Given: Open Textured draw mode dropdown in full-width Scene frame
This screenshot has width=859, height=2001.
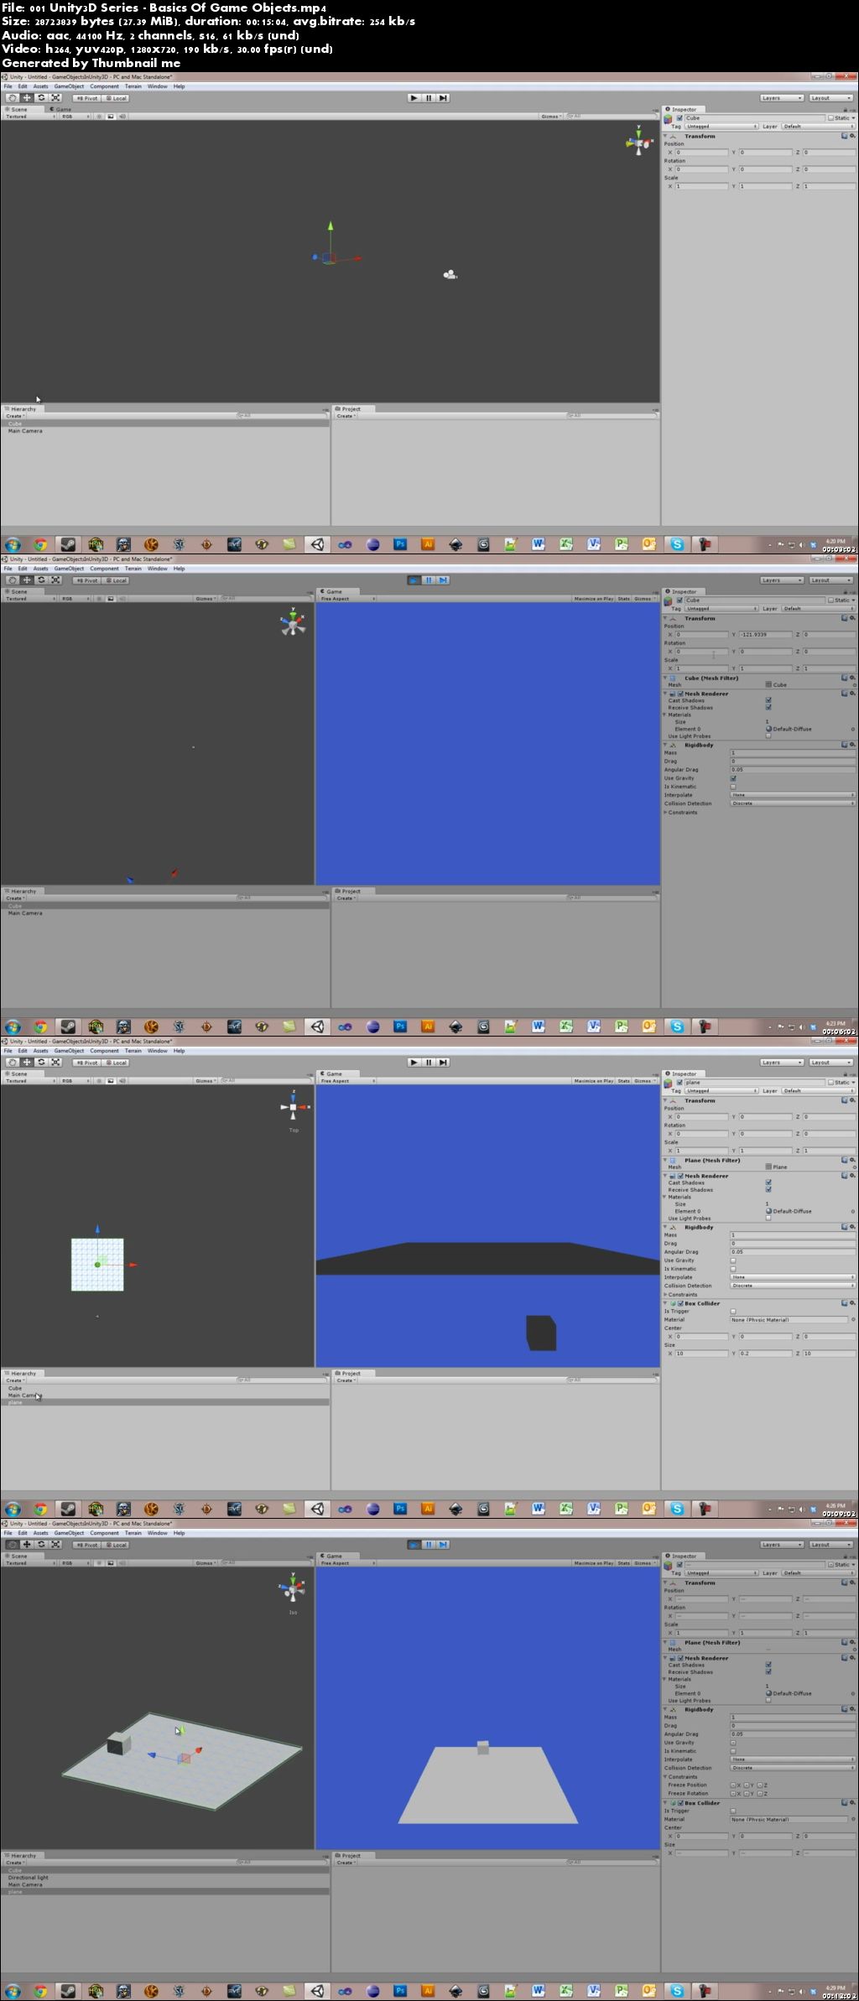Looking at the screenshot, I should click(x=30, y=117).
